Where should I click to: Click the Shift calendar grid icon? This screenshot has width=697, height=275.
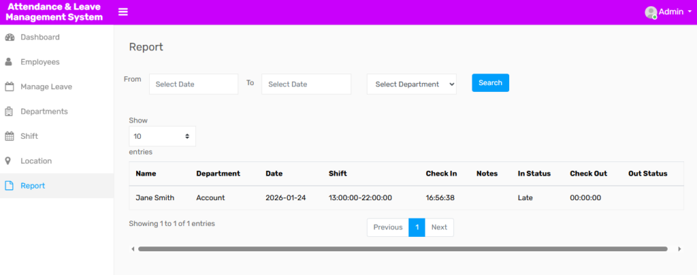point(10,136)
